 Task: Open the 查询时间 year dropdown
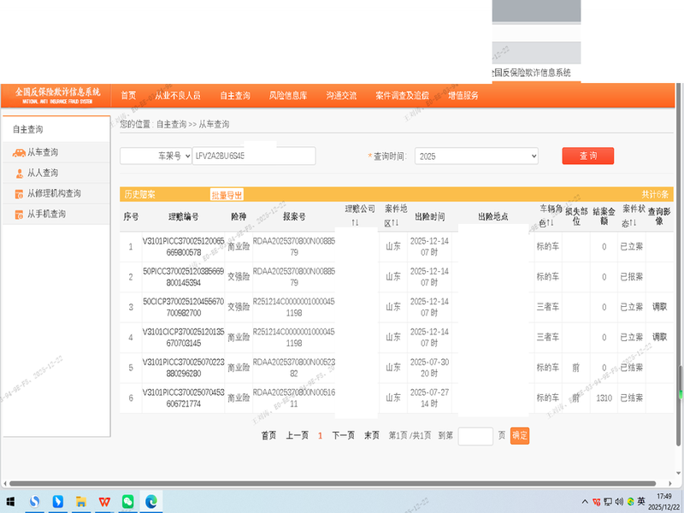click(476, 156)
